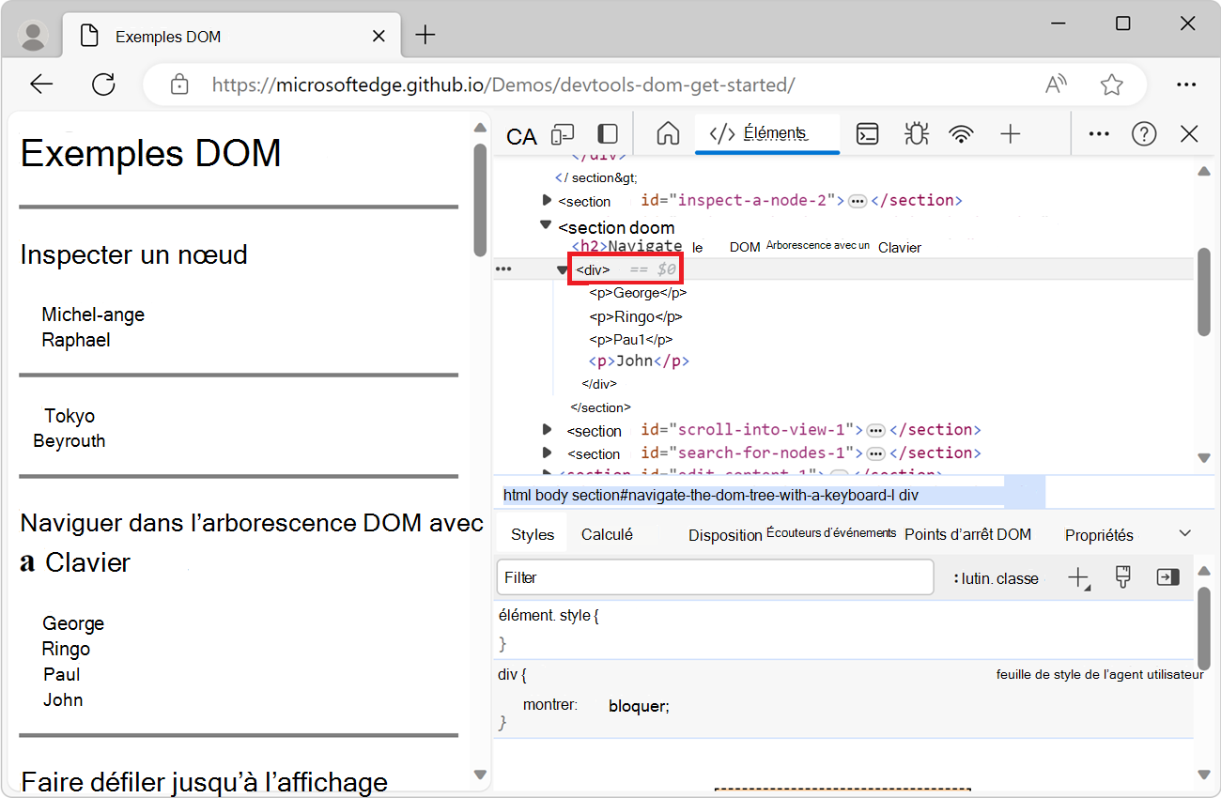Open the Propriétés tab
Viewport: 1221px width, 798px height.
[1099, 535]
